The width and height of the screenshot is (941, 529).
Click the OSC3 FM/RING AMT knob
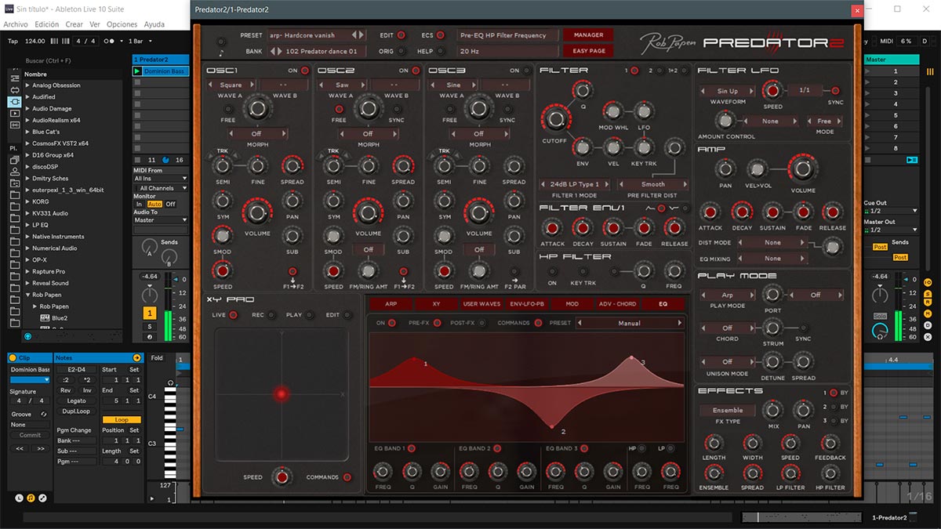coord(478,271)
